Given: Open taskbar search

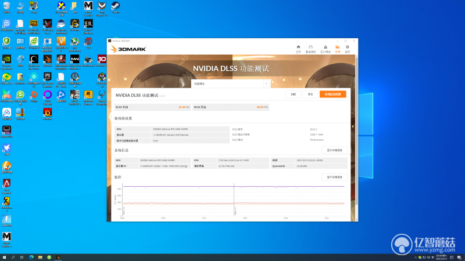Looking at the screenshot, I should point(13,258).
